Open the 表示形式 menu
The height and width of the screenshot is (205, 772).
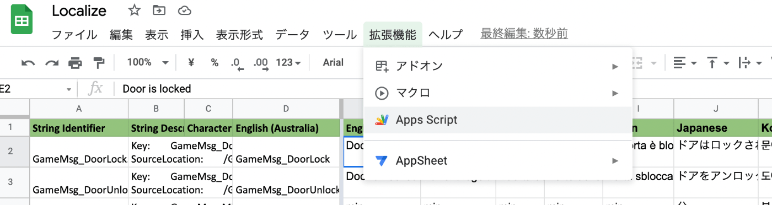(x=239, y=35)
